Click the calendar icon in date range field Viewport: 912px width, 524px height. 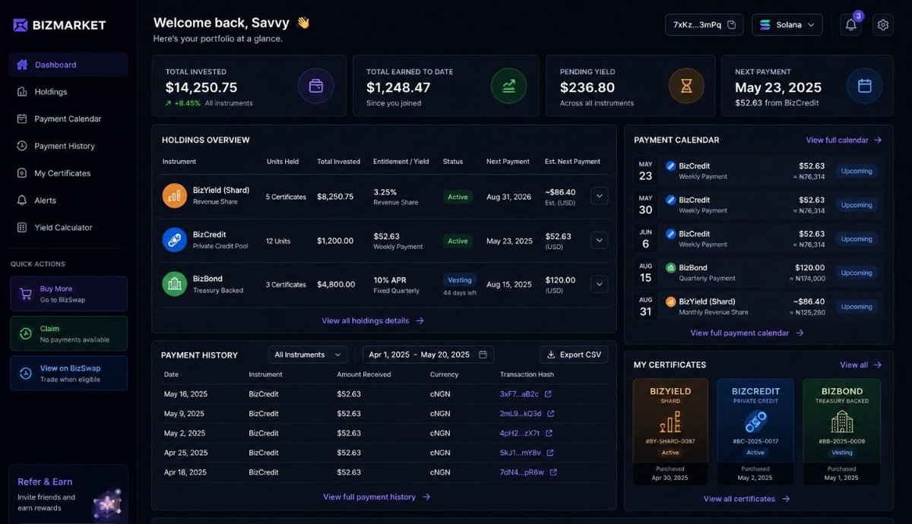coord(483,355)
